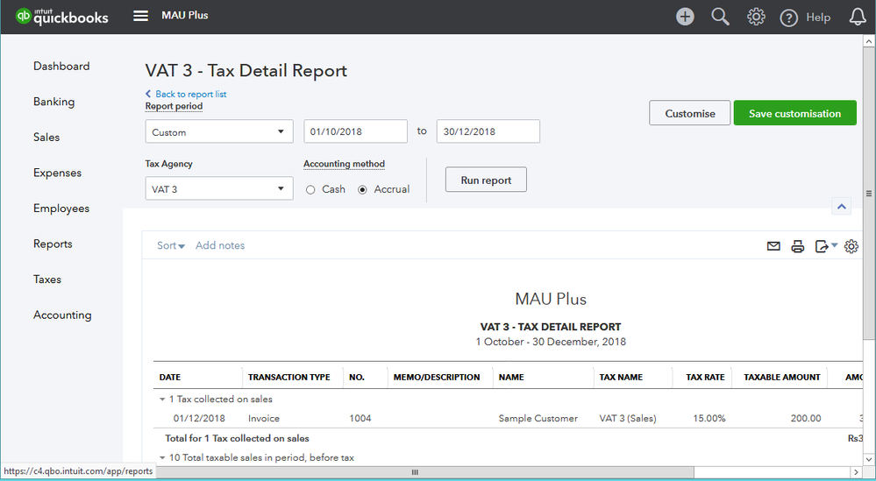Click the TAXABLE AMOUNT column header
Screen dimensions: 876x481
pyautogui.click(x=781, y=378)
